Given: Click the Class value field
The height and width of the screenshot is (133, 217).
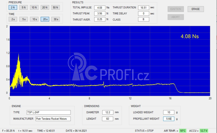Looking at the screenshot, I should coord(143,19).
